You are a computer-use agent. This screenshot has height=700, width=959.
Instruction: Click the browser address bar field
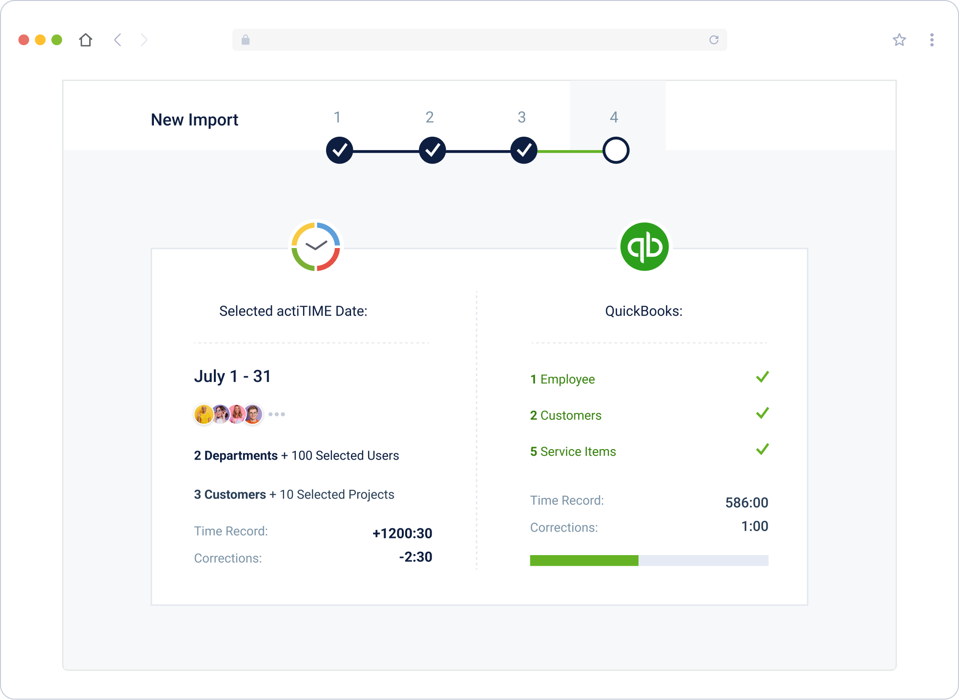[x=479, y=40]
